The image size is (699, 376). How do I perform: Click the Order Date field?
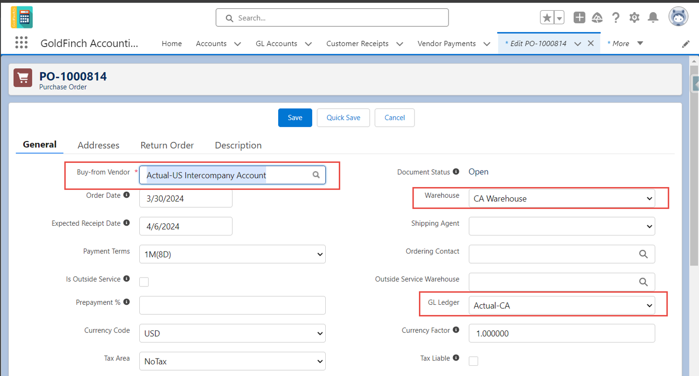coord(186,198)
